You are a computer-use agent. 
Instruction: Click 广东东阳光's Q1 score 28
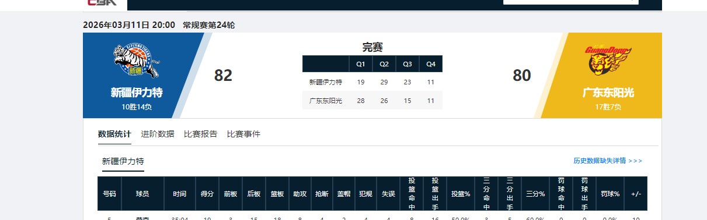coord(361,101)
